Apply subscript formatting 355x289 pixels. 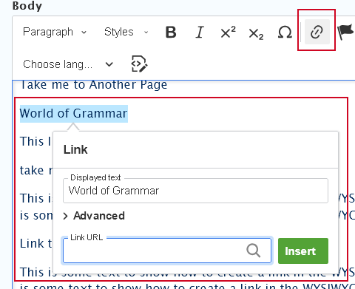click(x=256, y=33)
